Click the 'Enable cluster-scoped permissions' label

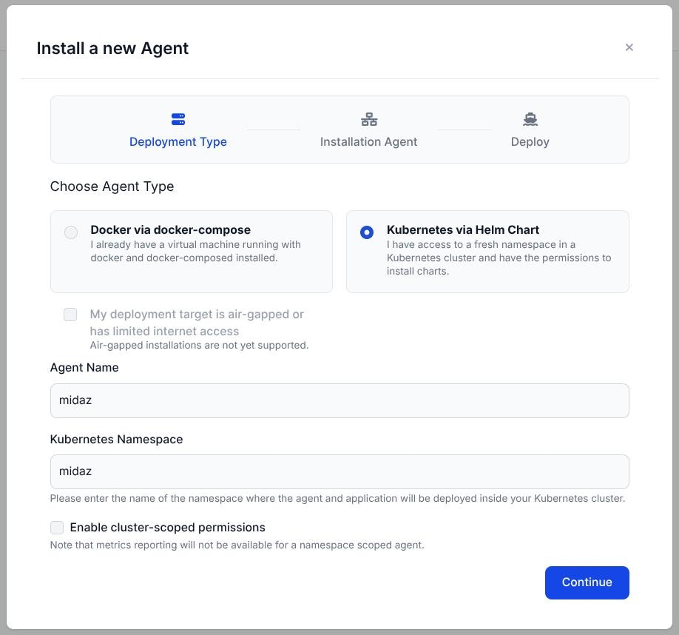(168, 527)
